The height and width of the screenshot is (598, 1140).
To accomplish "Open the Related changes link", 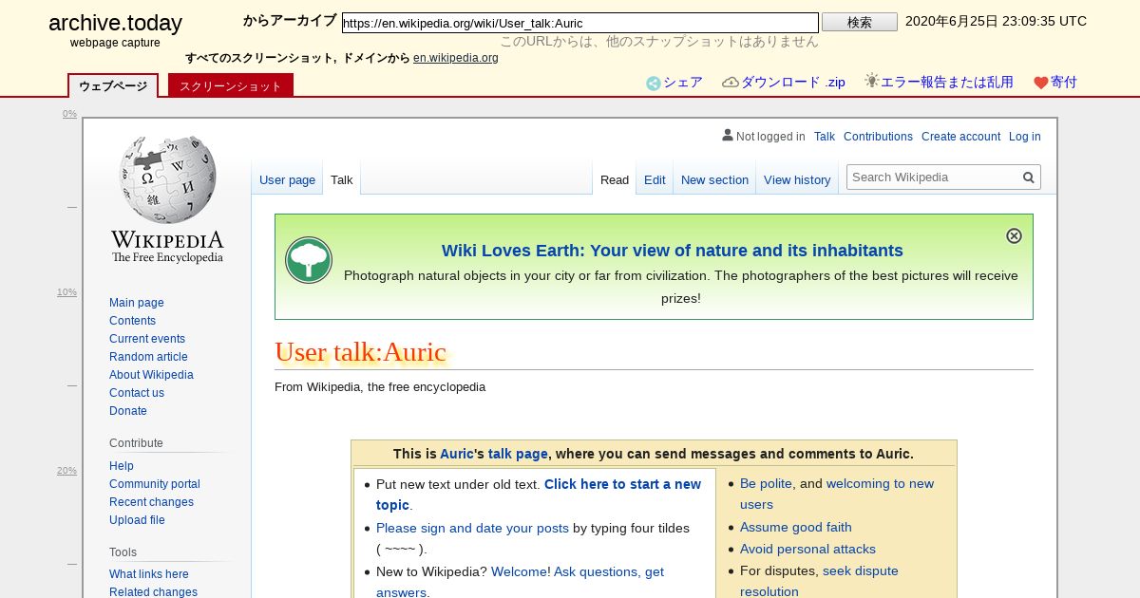I will coord(153,591).
